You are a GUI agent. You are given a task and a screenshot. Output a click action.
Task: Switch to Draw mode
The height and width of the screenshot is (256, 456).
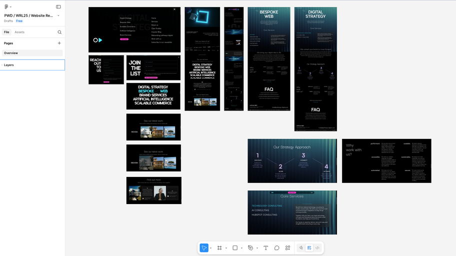coord(301,248)
